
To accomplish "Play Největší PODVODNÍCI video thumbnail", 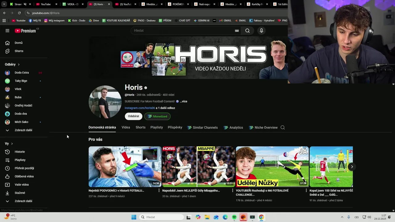I will coord(125,167).
